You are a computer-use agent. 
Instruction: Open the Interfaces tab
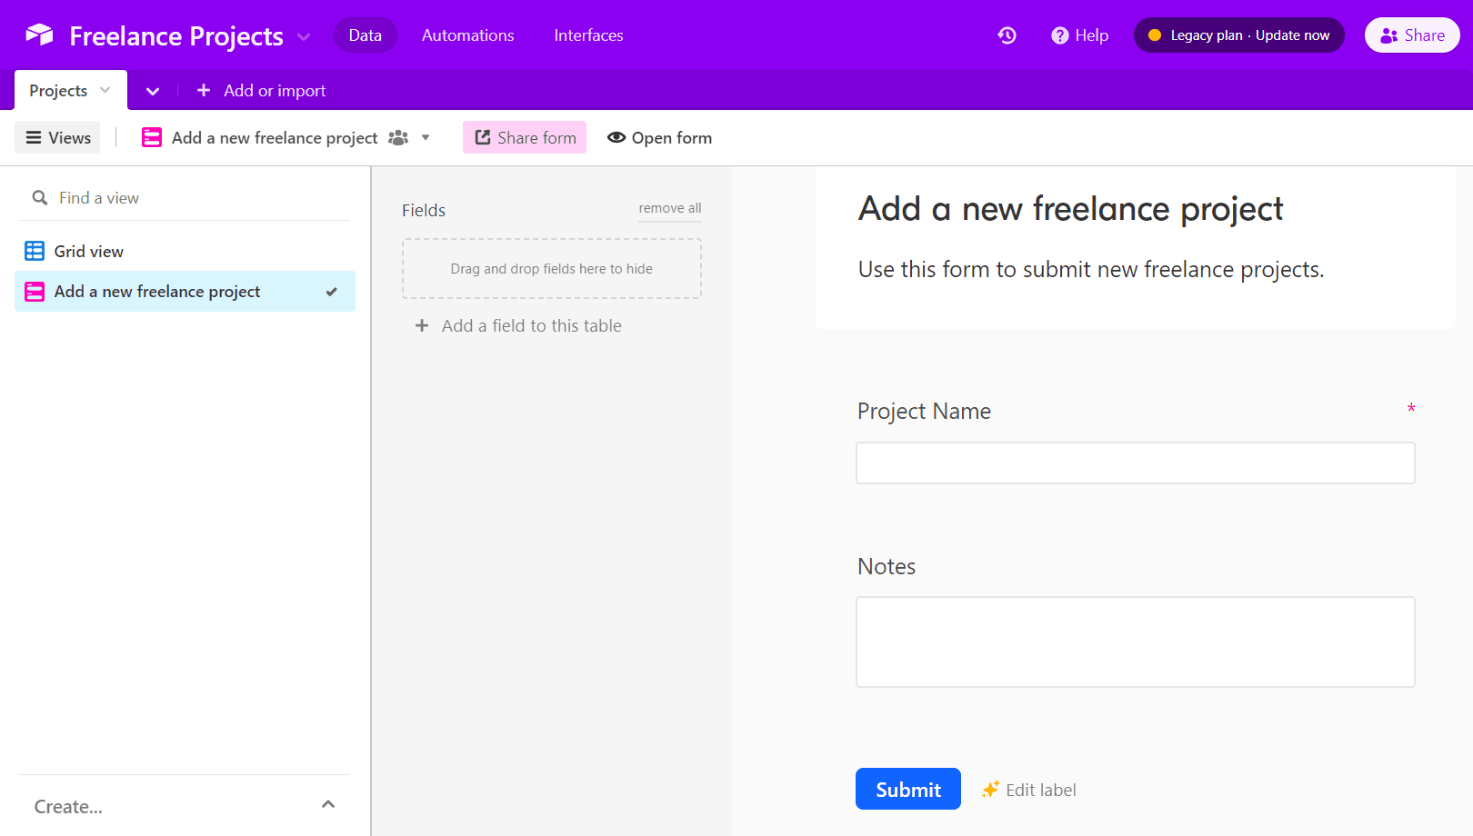pyautogui.click(x=588, y=35)
